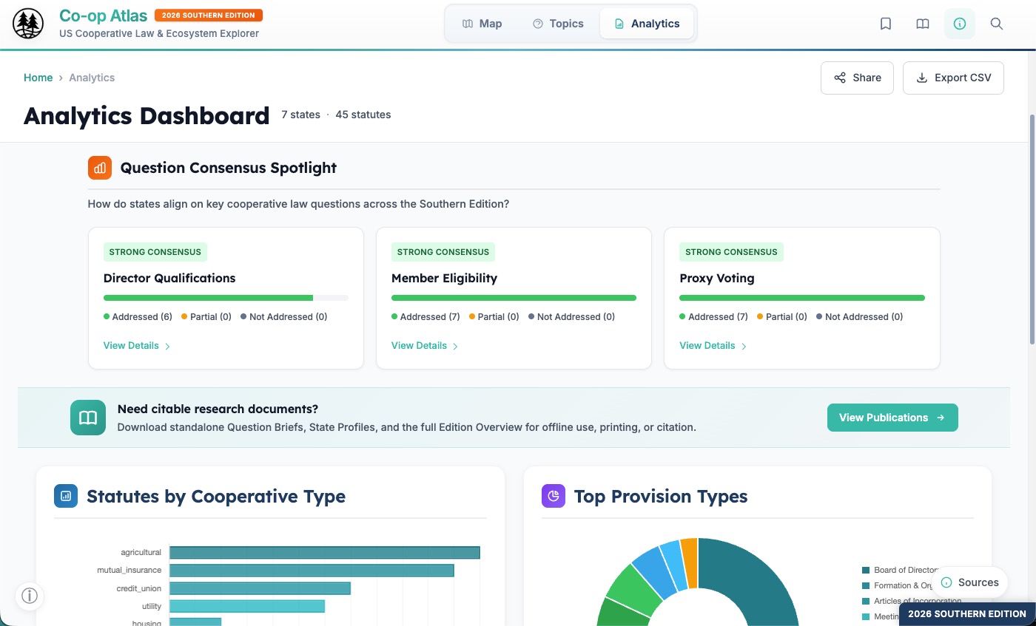Click the agricultural bar in chart
The width and height of the screenshot is (1036, 626).
[x=325, y=552]
